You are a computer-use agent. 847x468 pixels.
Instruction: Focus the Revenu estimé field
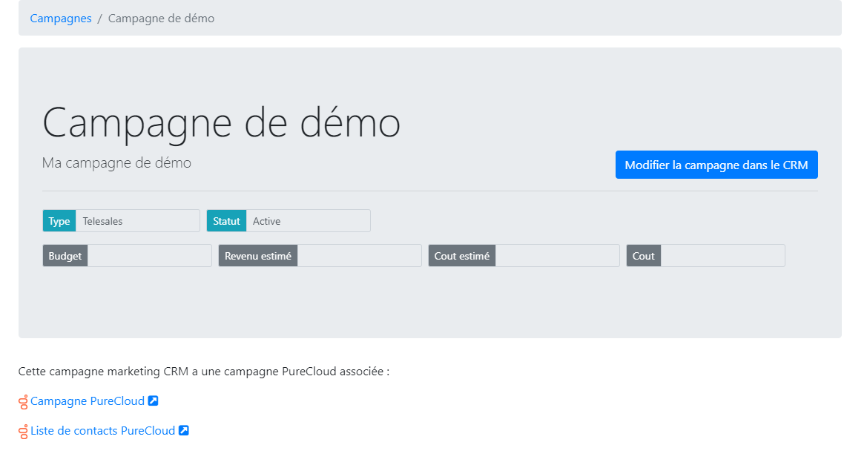(x=359, y=256)
